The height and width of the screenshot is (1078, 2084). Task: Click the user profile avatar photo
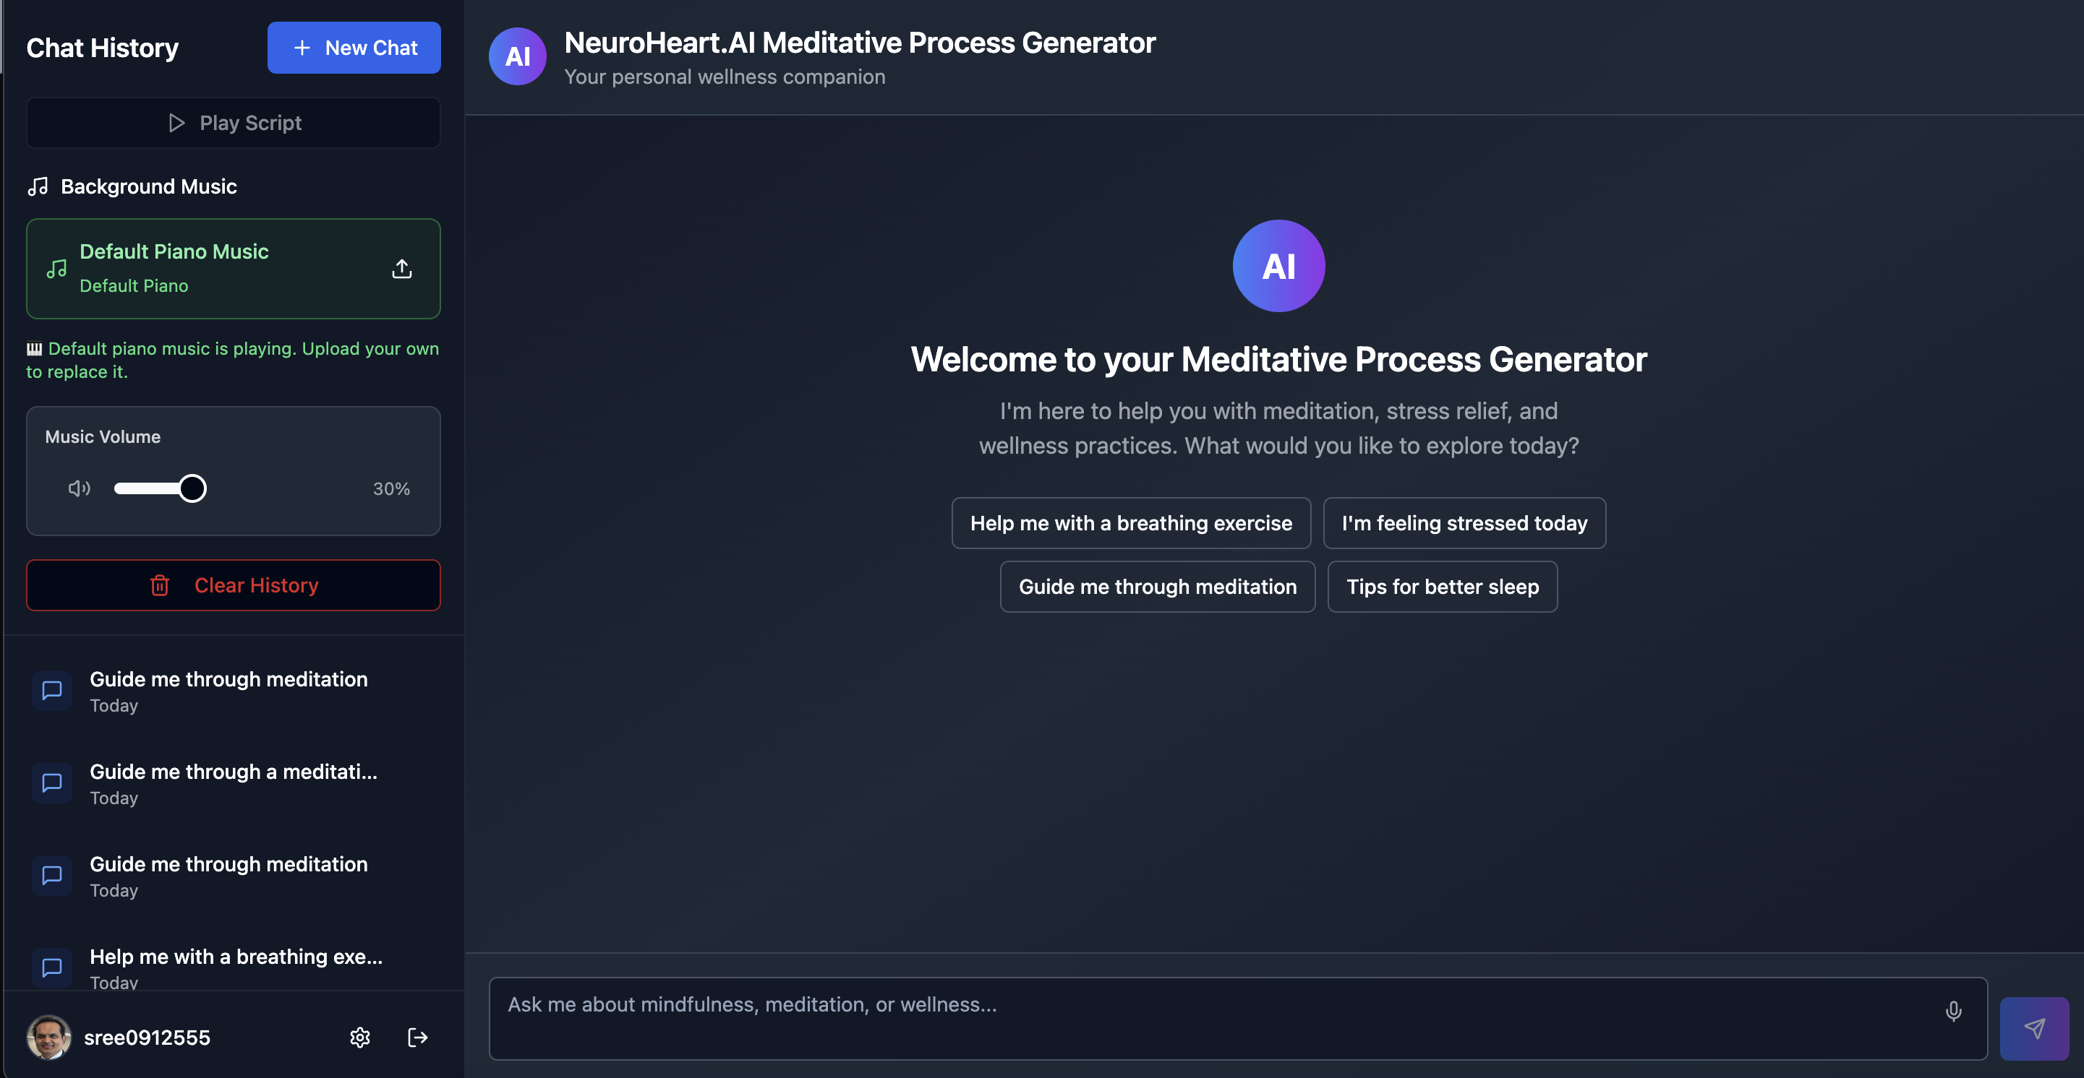point(48,1038)
